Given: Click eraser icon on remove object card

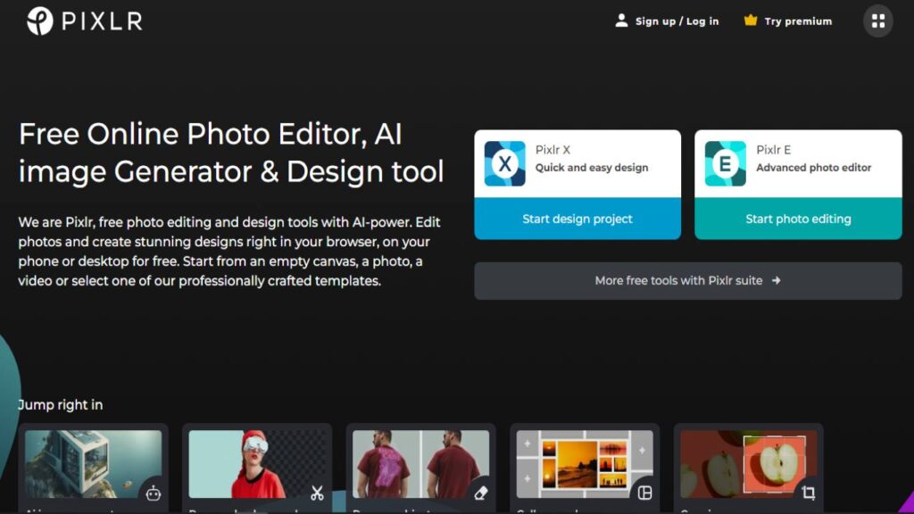Looking at the screenshot, I should [481, 493].
